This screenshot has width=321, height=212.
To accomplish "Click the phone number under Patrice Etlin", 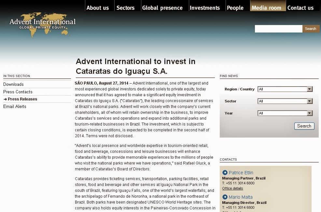I will (238, 183).
